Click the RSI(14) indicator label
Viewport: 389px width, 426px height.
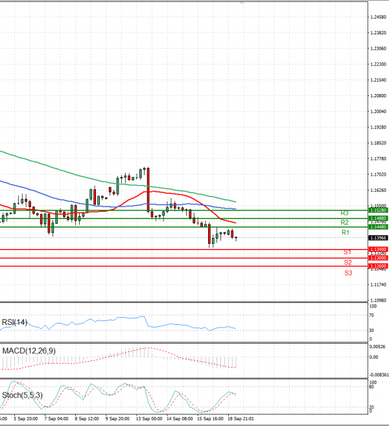click(14, 322)
